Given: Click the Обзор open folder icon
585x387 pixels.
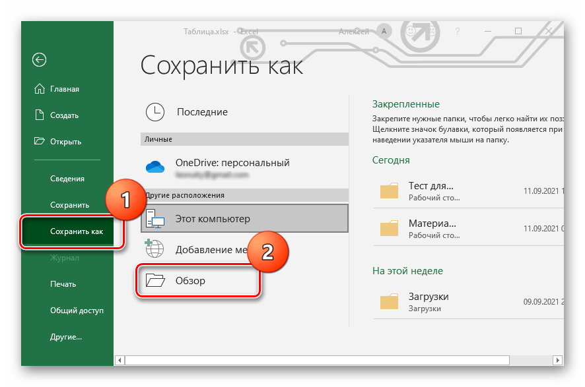Looking at the screenshot, I should [x=156, y=281].
